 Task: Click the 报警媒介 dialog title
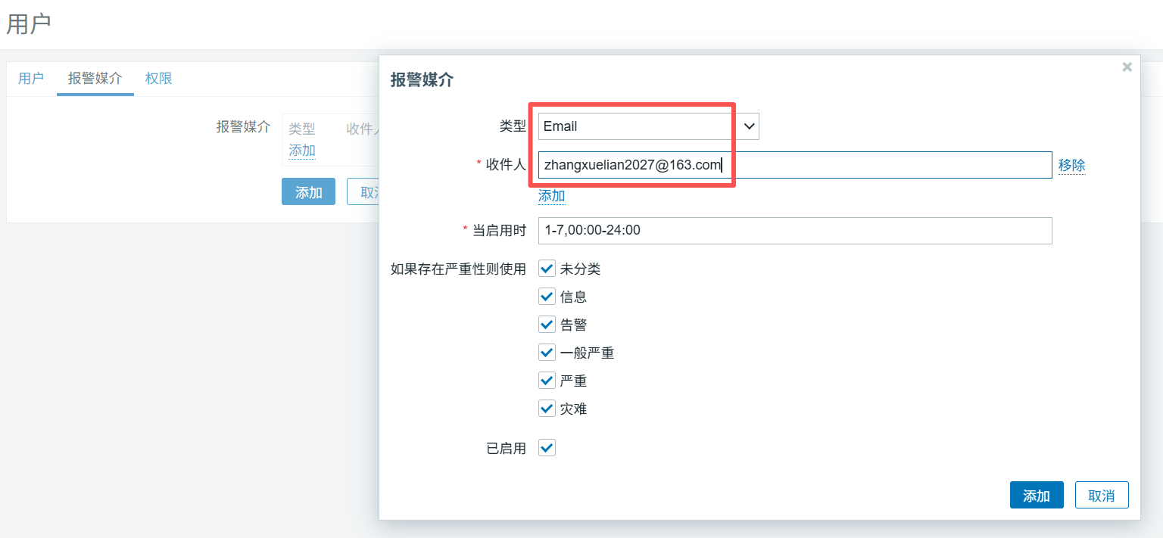point(422,80)
